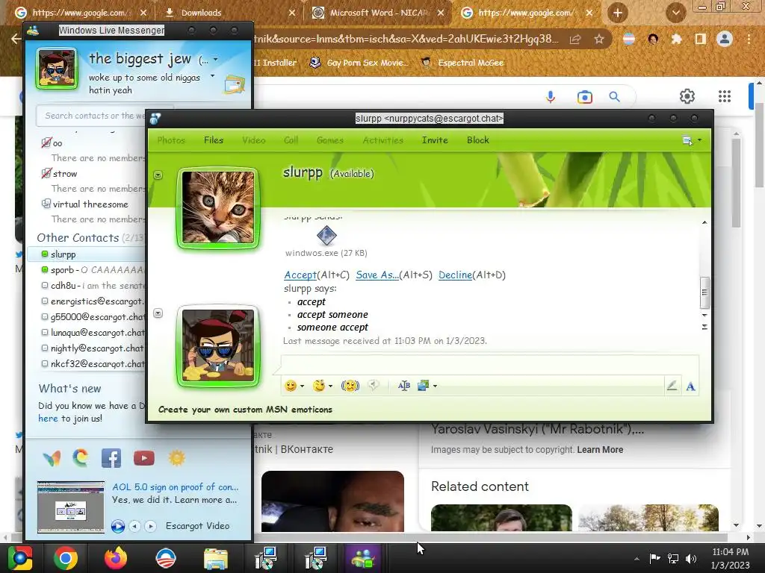The height and width of the screenshot is (573, 765).
Task: Switch to the Downloads browser tab
Action: click(229, 13)
